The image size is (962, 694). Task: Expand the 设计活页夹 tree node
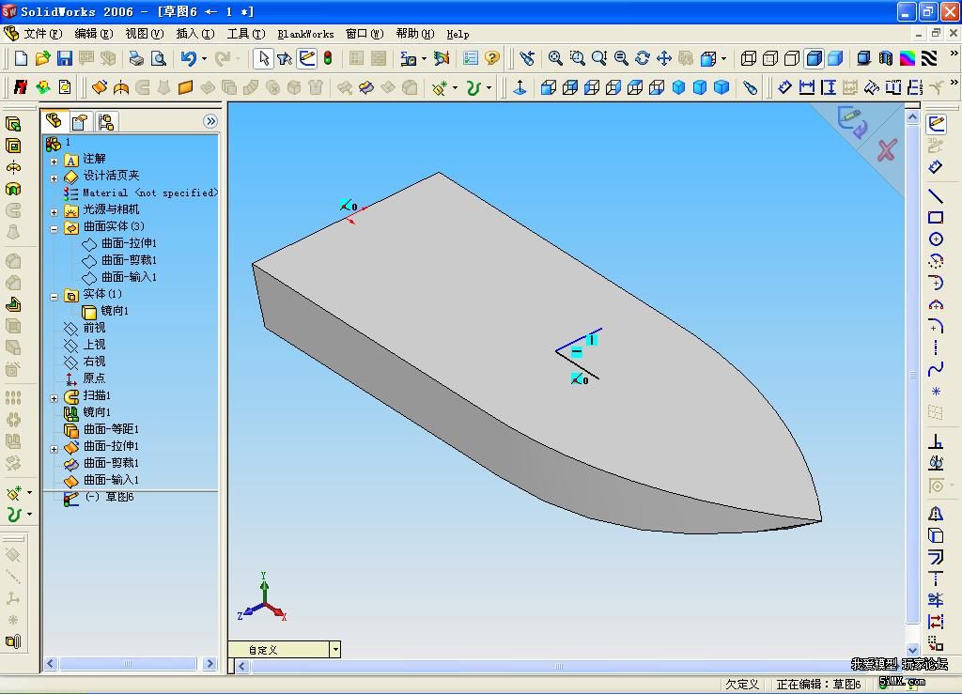coord(54,178)
